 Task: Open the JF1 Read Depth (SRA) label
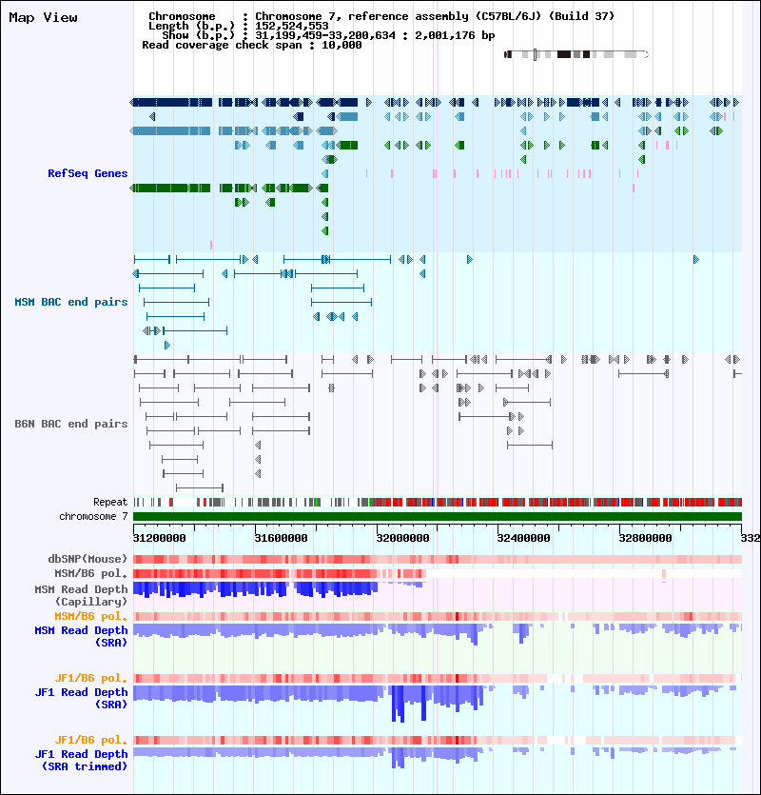(x=81, y=698)
